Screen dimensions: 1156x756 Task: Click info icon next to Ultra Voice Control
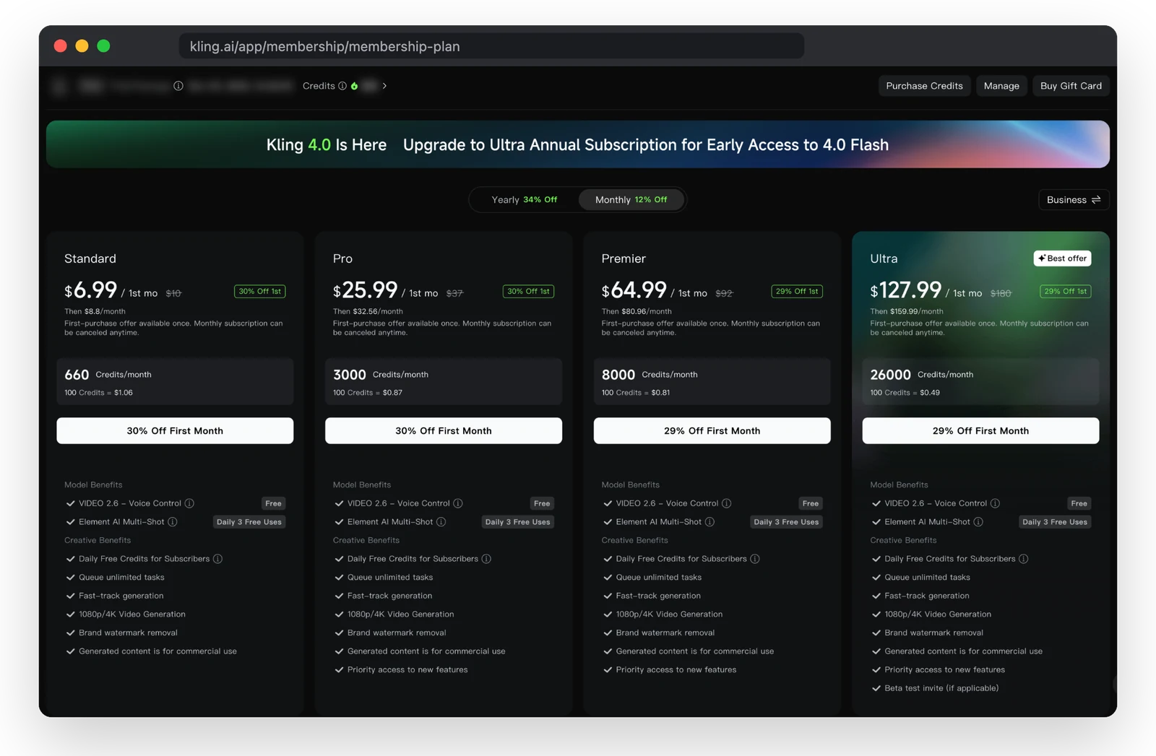(996, 503)
